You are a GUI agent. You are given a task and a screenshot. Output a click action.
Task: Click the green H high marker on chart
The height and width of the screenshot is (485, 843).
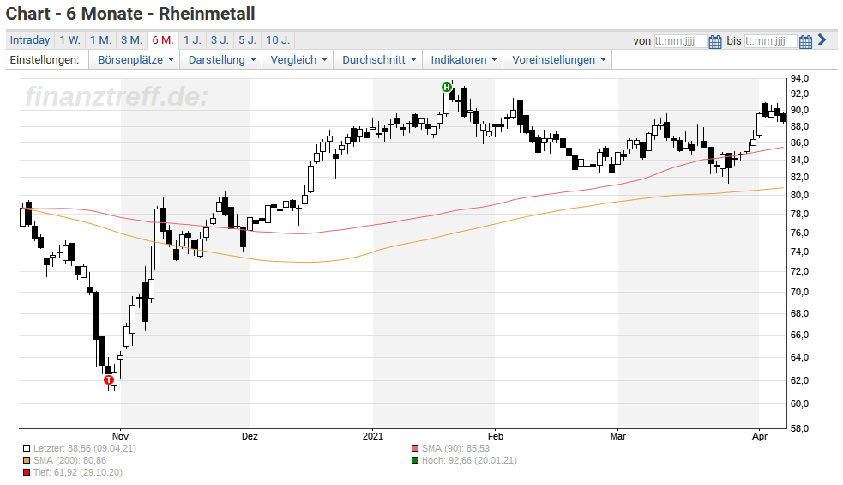pos(446,87)
